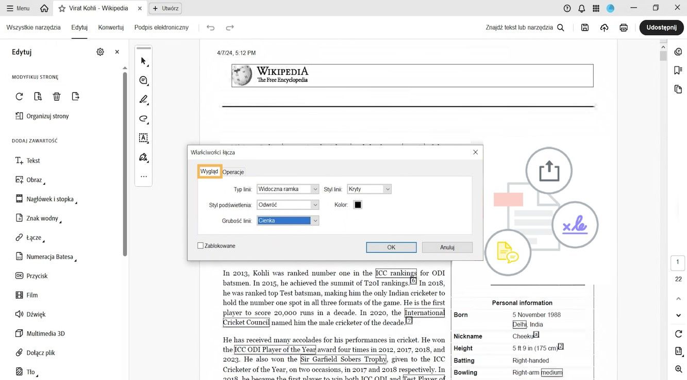687x380 pixels.
Task: Open the Help question mark icon
Action: click(567, 8)
